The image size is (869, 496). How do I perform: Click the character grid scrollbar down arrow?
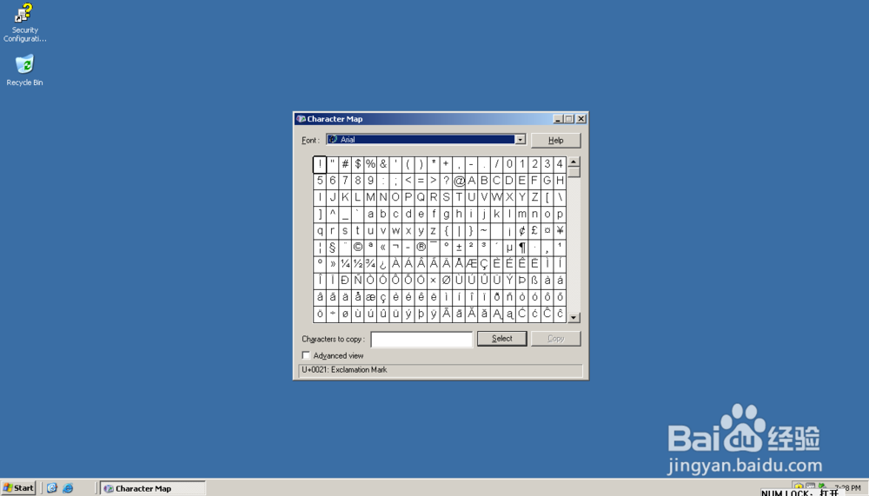pos(574,318)
